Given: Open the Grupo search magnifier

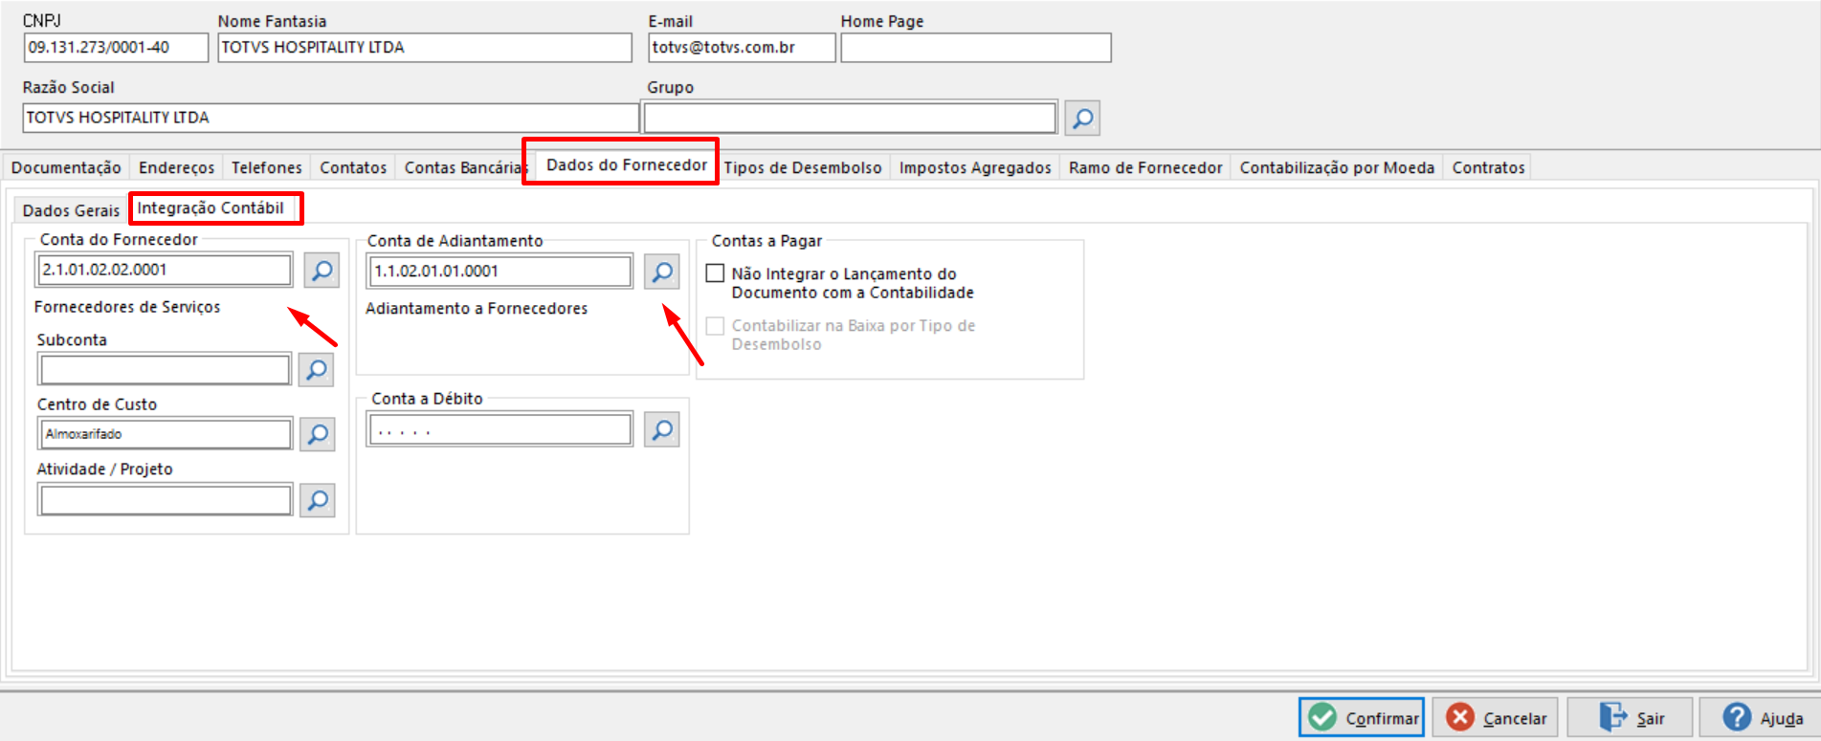Looking at the screenshot, I should pyautogui.click(x=1082, y=119).
